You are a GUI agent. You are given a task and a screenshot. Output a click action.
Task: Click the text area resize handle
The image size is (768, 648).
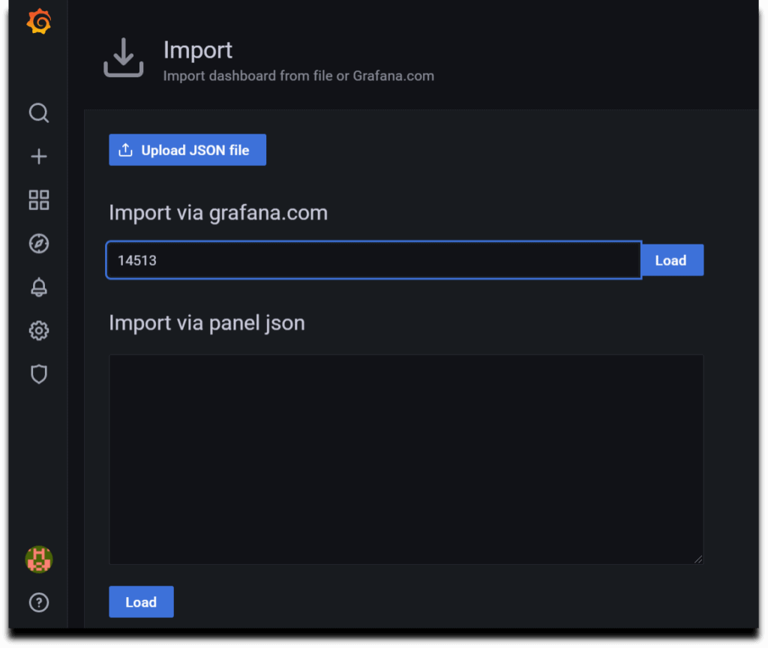tap(698, 559)
